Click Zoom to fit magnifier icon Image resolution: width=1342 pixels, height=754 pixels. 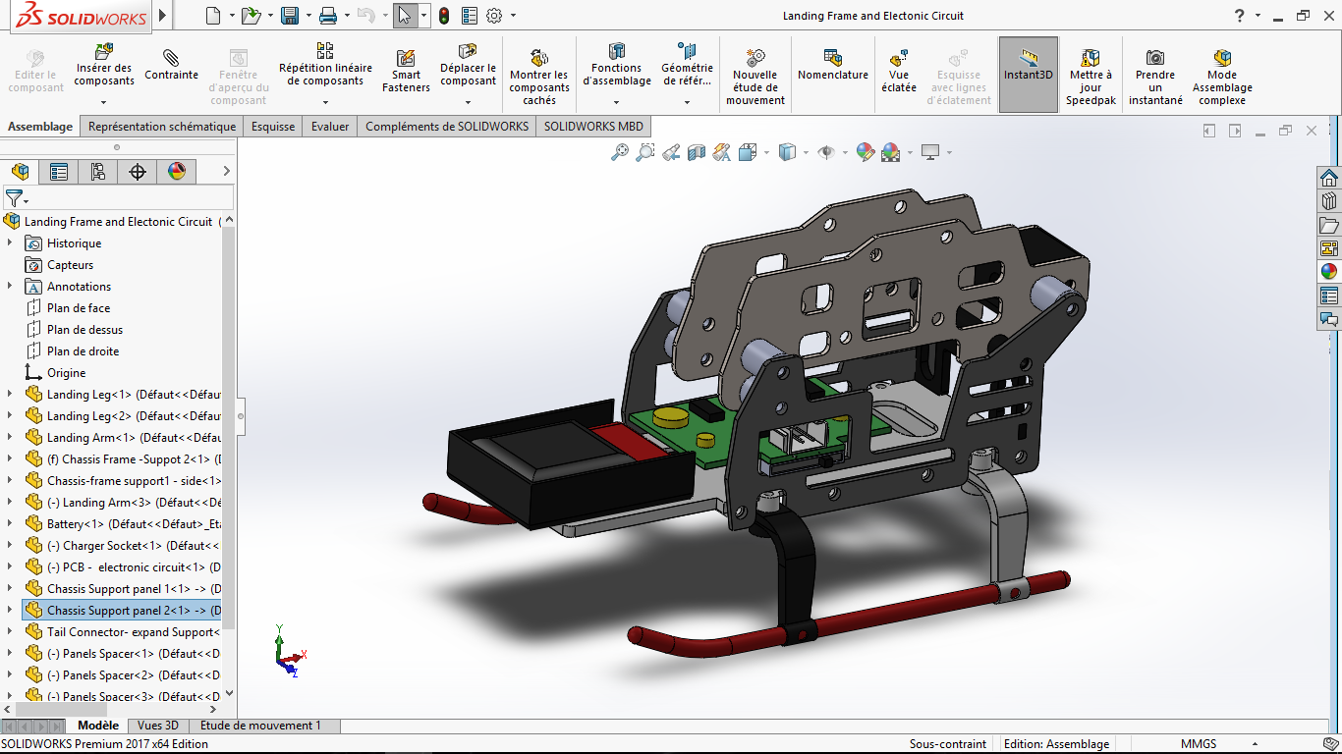pos(619,152)
